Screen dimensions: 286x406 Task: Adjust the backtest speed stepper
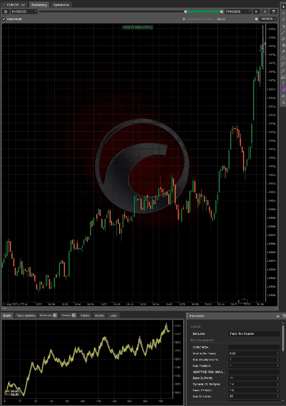point(276,19)
